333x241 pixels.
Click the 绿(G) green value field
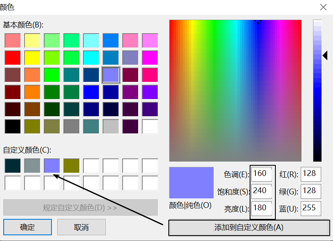click(x=311, y=191)
